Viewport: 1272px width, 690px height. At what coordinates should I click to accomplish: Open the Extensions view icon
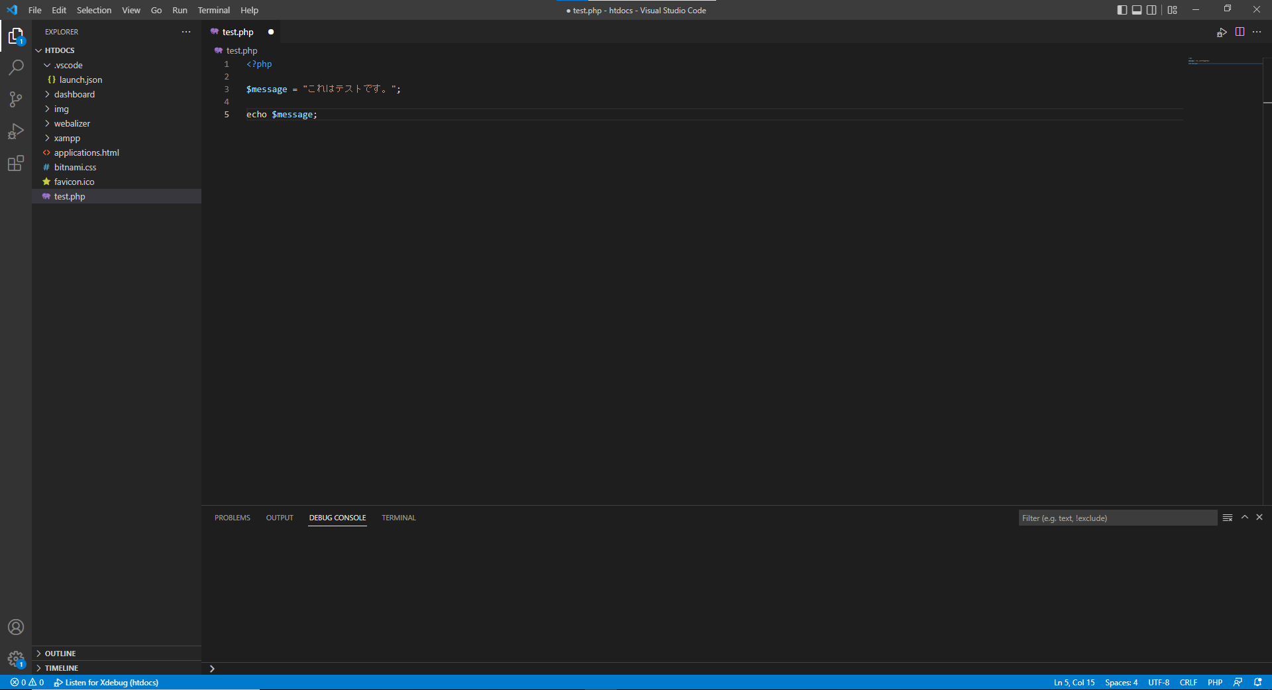tap(16, 163)
